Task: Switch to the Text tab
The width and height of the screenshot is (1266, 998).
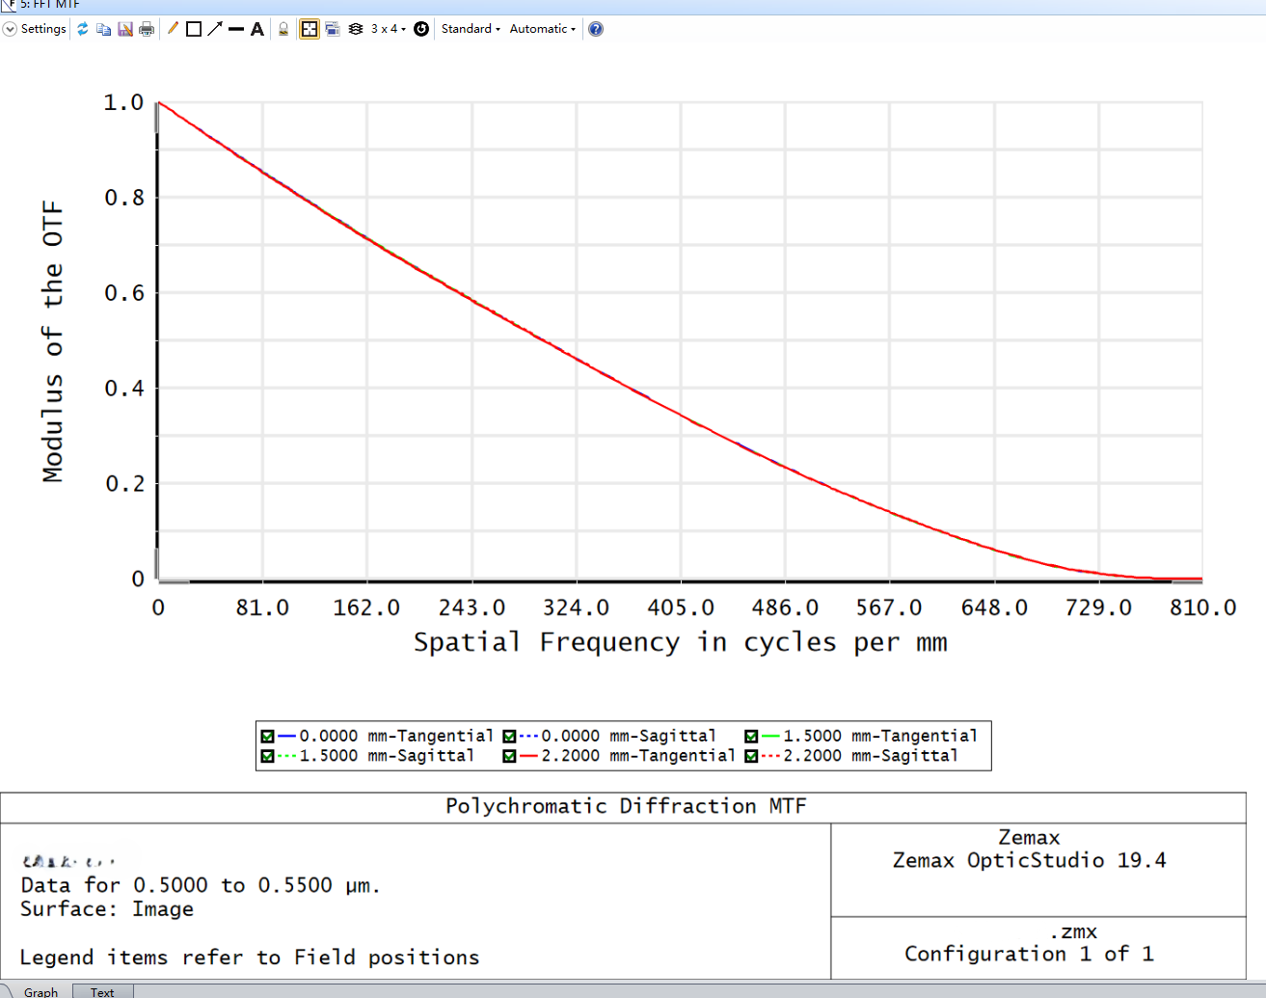Action: (102, 991)
